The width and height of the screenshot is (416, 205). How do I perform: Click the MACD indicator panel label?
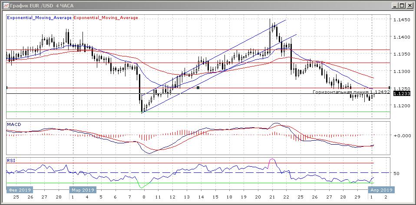click(14, 125)
